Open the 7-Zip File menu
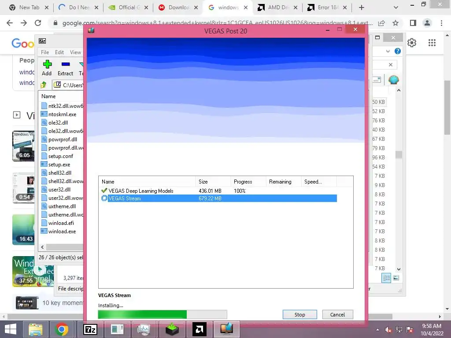 tap(45, 52)
